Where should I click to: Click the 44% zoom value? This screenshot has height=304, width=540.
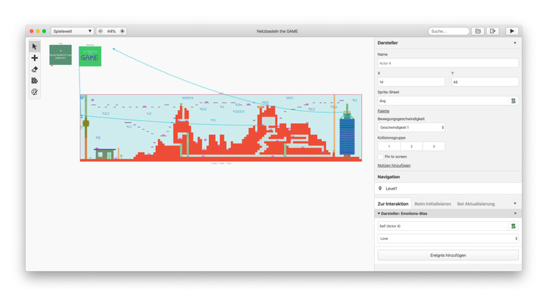(111, 31)
